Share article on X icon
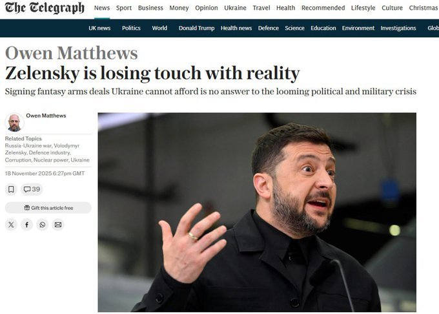Viewport: 439px width, 314px height. point(11,225)
